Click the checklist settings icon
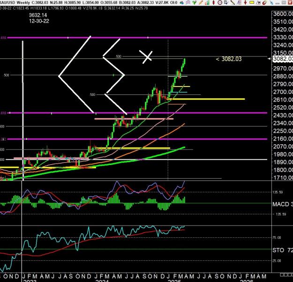 (226, 3)
